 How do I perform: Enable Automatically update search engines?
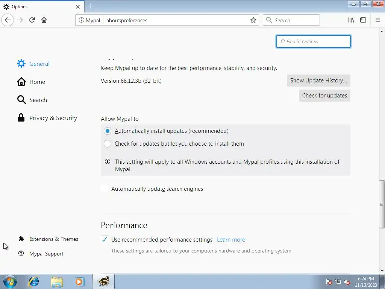[105, 189]
